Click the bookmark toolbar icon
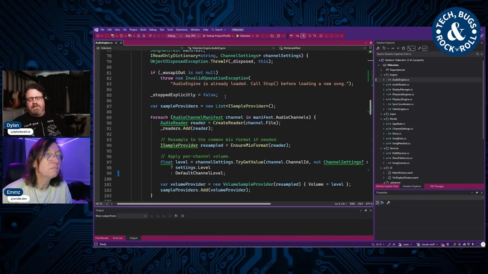 click(x=321, y=36)
